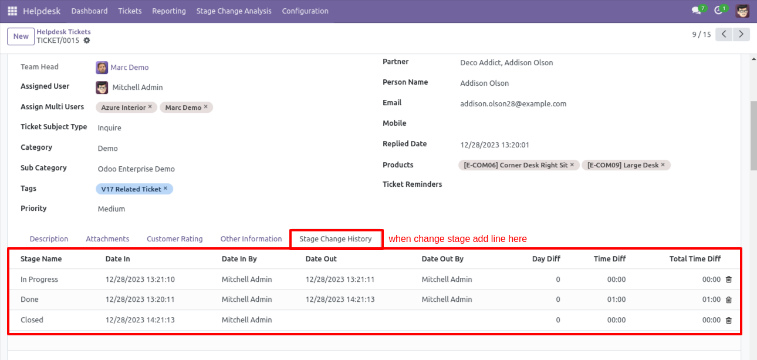
Task: Click Mitchell Admin's avatar in Assigned User
Action: pos(102,88)
